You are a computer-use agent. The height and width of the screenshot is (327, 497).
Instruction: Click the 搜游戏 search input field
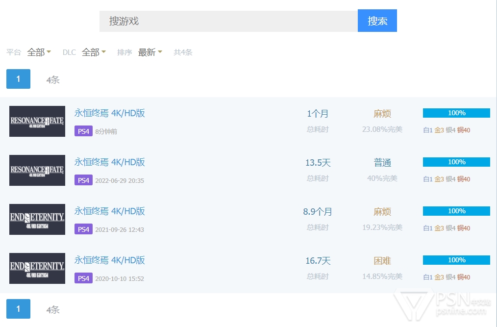[228, 21]
